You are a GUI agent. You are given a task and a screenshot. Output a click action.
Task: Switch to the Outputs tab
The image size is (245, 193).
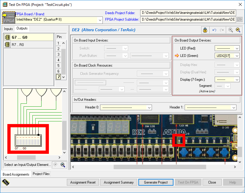[22, 28]
